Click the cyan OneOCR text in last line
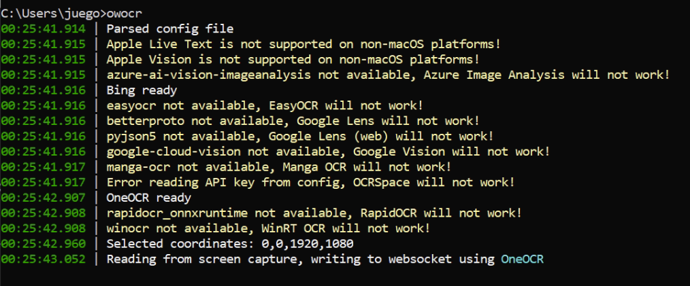690x286 pixels. tap(523, 260)
